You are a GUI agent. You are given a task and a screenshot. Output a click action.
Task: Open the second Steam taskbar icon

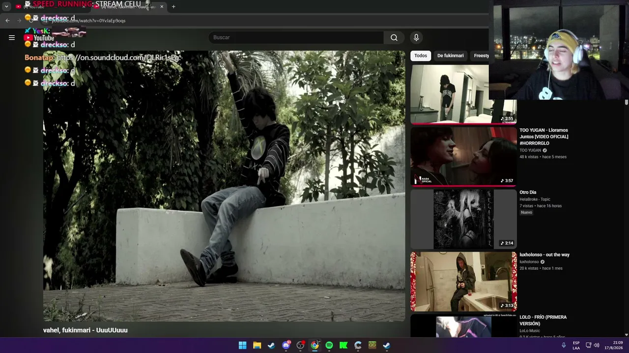[x=387, y=345]
